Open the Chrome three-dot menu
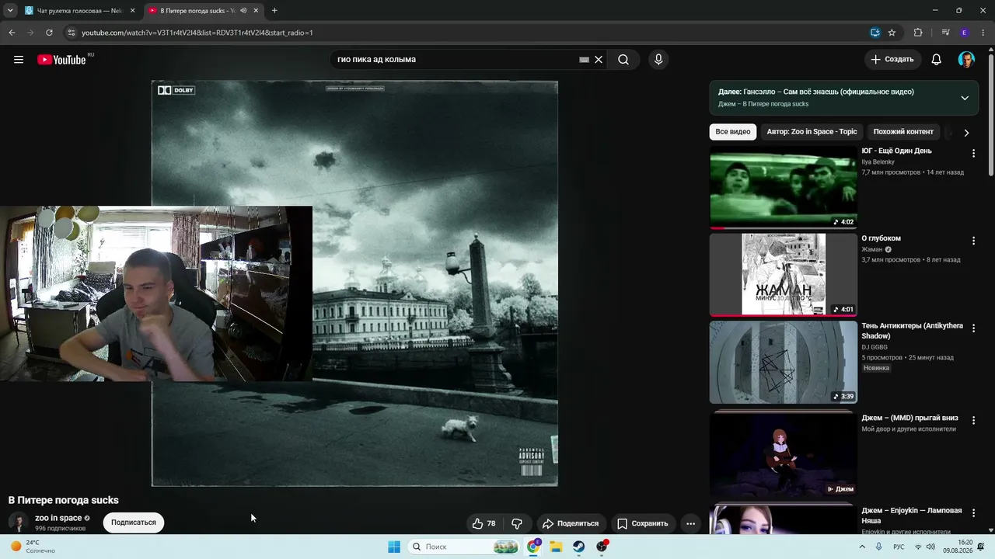This screenshot has width=995, height=559. point(983,33)
